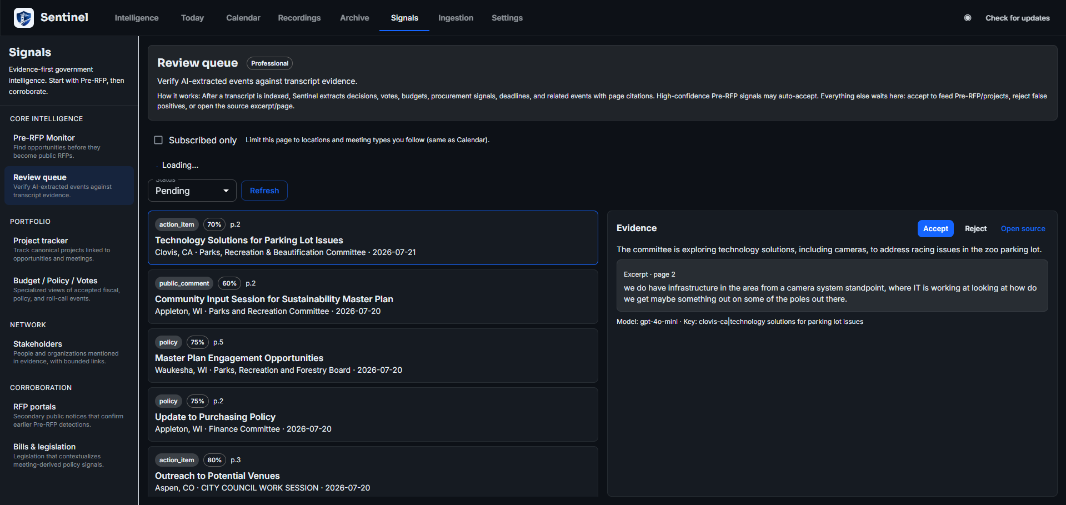This screenshot has width=1066, height=505.
Task: Click the action_item tag on Outreach to Potential Venues
Action: click(x=177, y=460)
